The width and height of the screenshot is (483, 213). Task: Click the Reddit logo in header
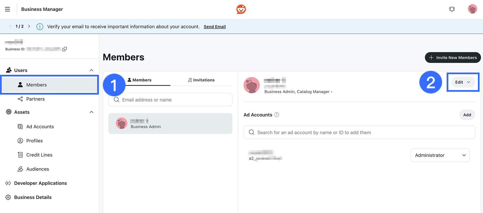[241, 9]
